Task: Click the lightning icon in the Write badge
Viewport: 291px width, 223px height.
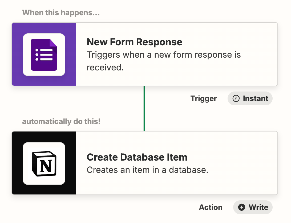Action: click(242, 207)
